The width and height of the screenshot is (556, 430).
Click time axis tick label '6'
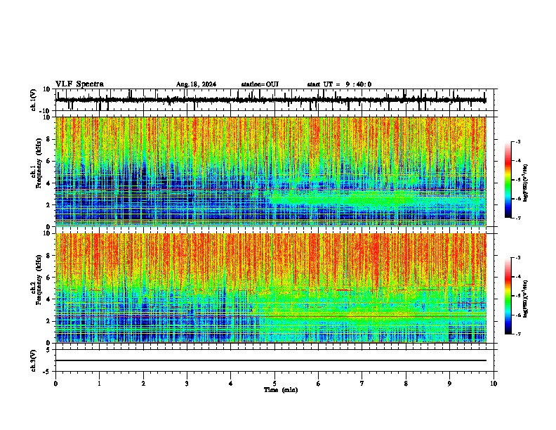tap(319, 384)
